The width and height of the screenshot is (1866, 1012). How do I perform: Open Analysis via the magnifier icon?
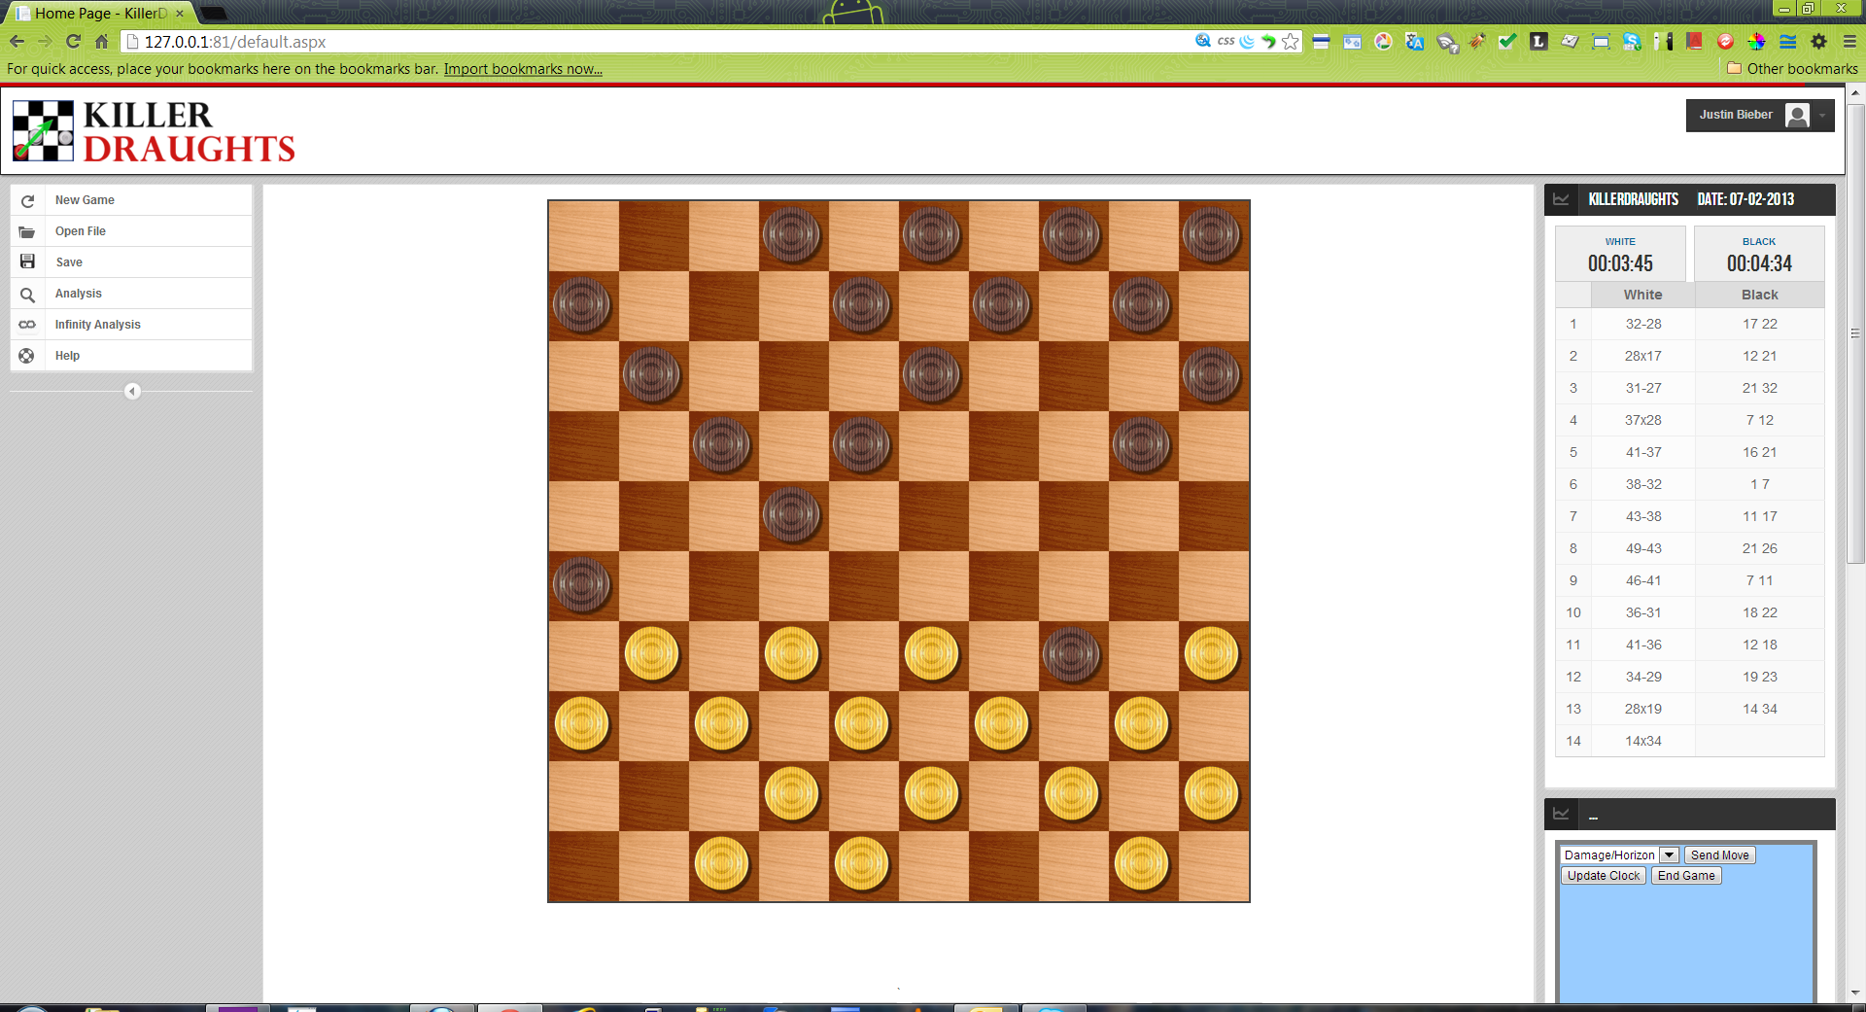point(27,294)
